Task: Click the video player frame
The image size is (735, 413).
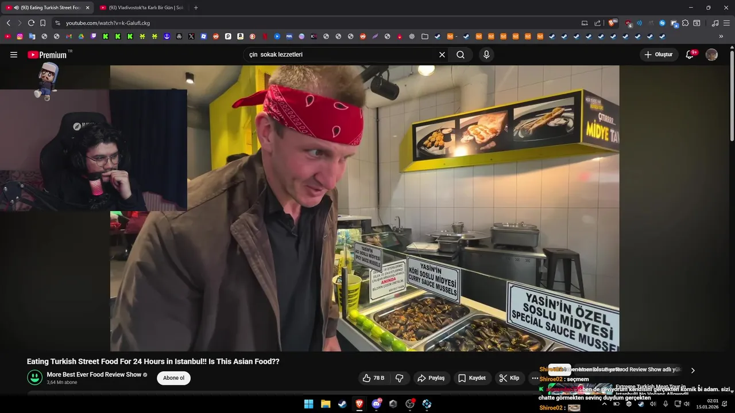Action: (365, 208)
